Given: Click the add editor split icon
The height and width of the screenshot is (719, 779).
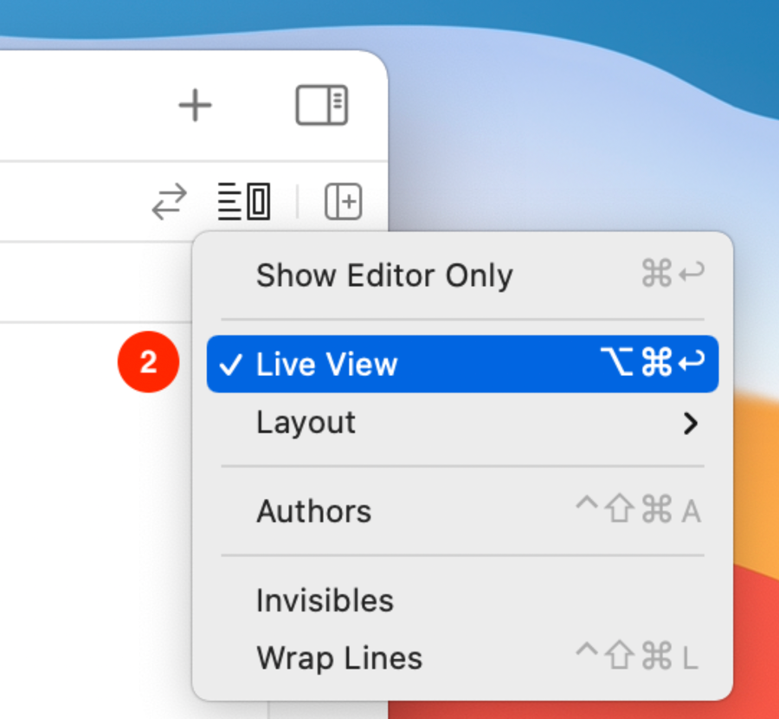Looking at the screenshot, I should click(x=343, y=202).
